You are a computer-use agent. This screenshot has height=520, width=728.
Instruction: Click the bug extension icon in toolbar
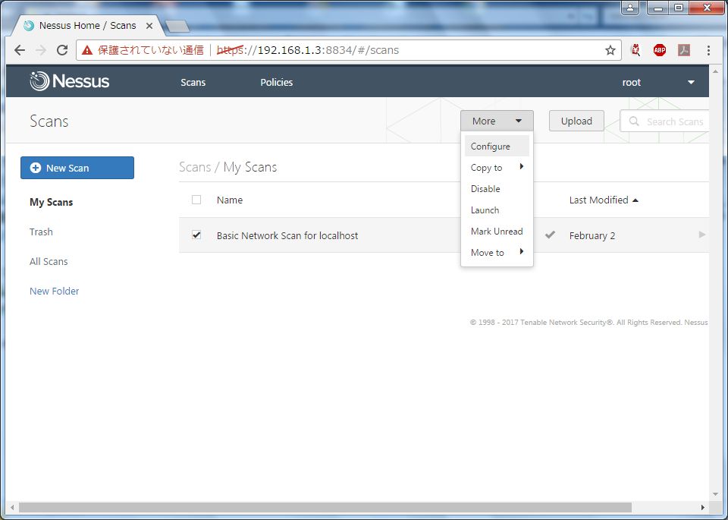[635, 50]
